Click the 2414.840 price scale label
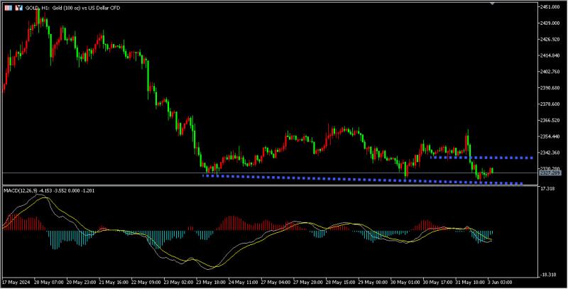 tap(550, 55)
